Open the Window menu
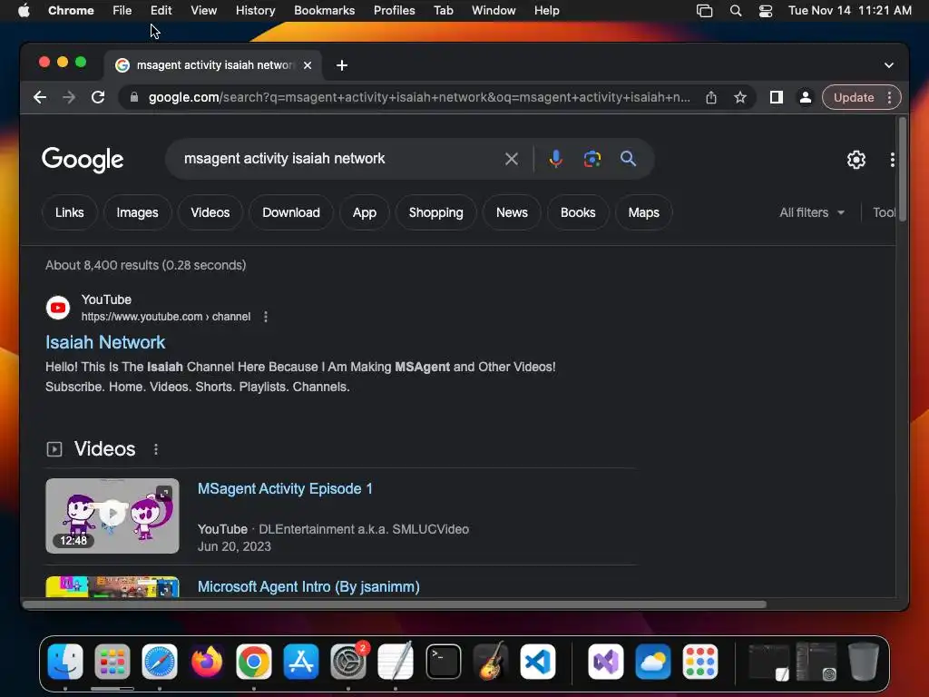 point(494,11)
